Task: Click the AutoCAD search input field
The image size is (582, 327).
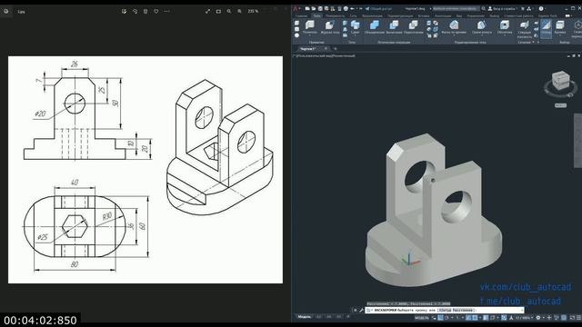Action: tap(457, 8)
